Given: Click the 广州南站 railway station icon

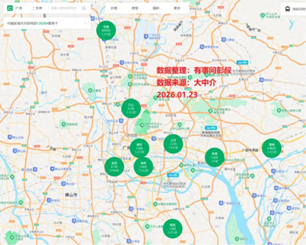Looking at the screenshot, I should pyautogui.click(x=131, y=209).
